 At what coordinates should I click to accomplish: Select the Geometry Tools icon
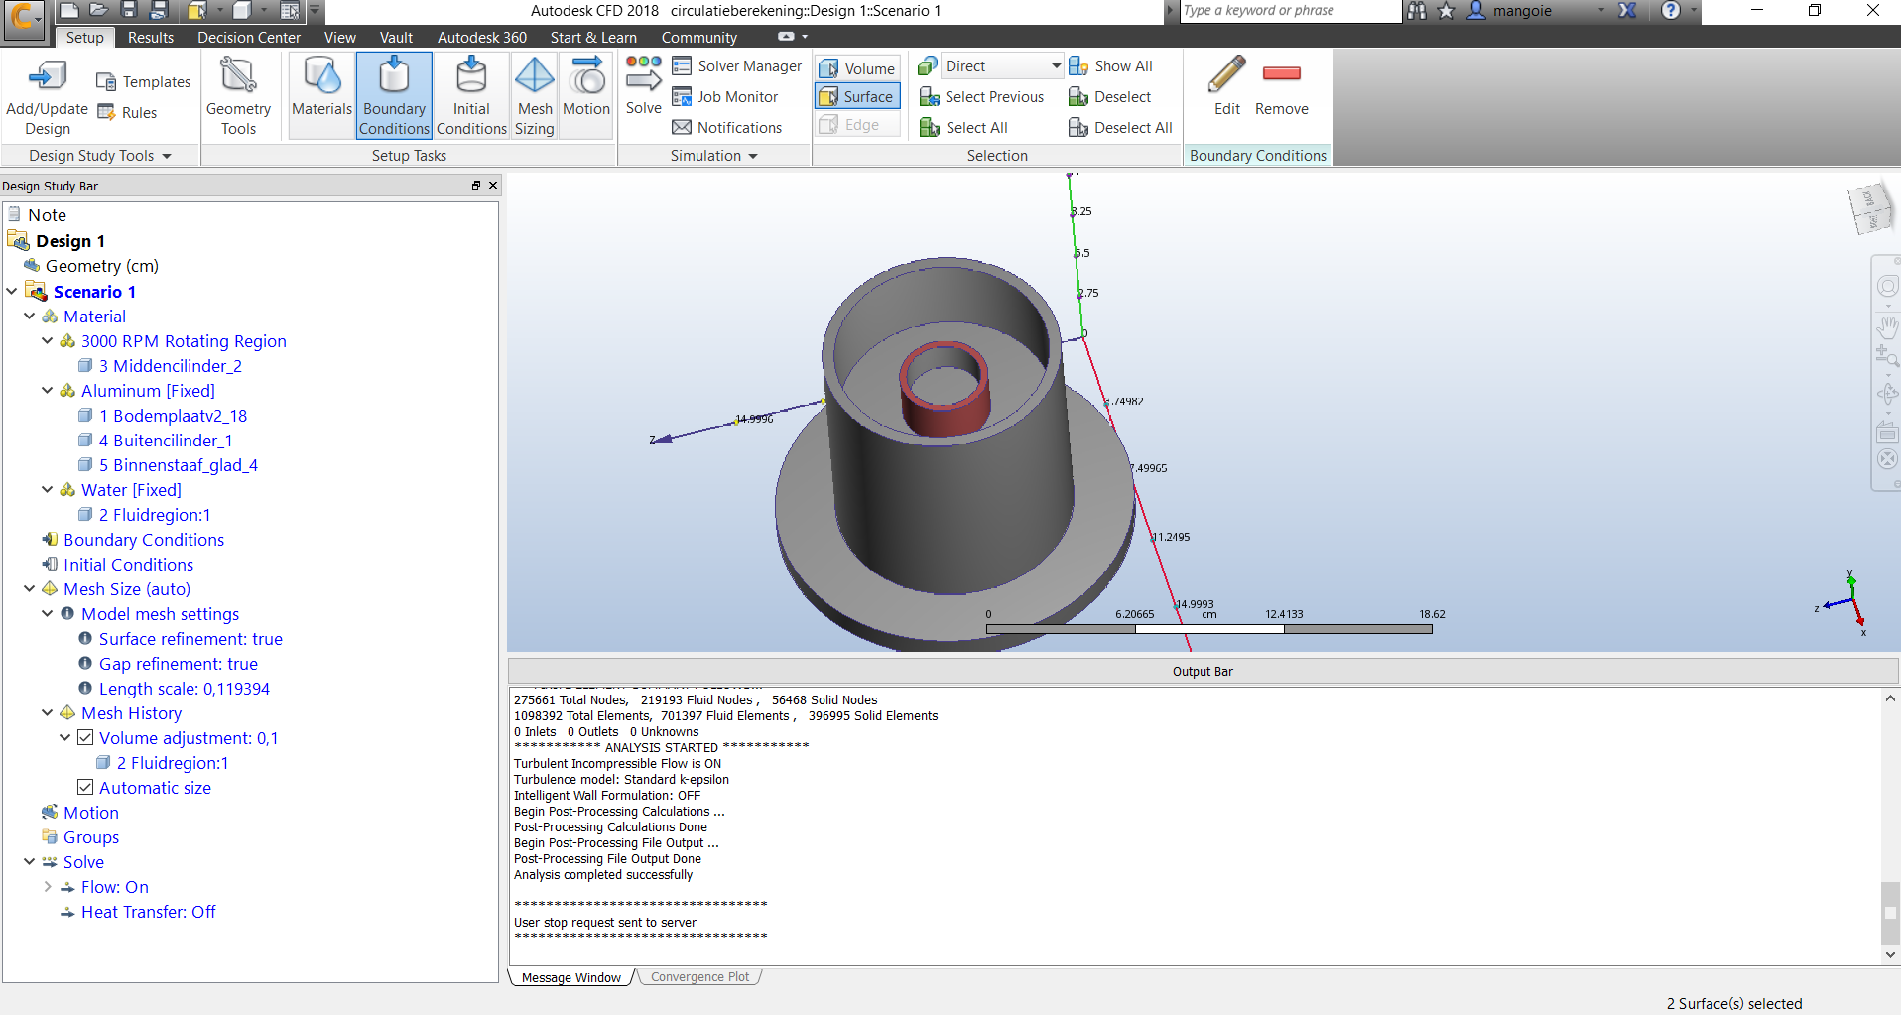(x=238, y=92)
